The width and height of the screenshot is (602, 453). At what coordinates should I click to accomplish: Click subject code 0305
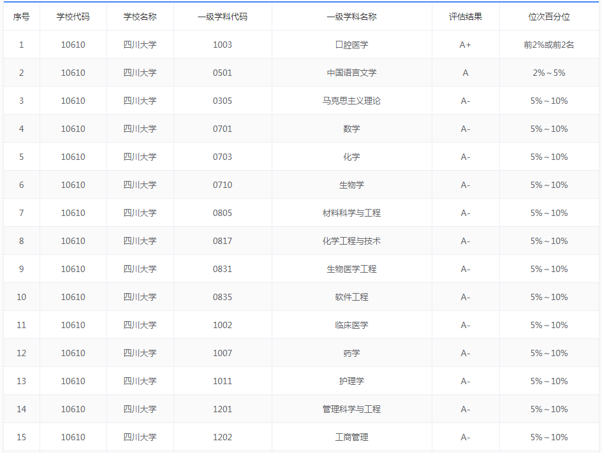point(223,101)
